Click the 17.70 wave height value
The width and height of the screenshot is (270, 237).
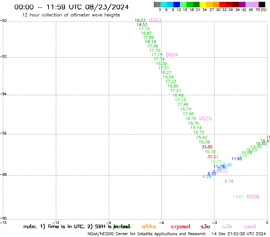coord(155,50)
